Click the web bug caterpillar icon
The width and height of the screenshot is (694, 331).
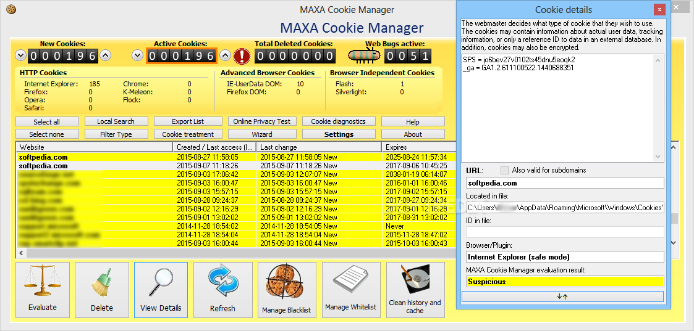coord(364,55)
